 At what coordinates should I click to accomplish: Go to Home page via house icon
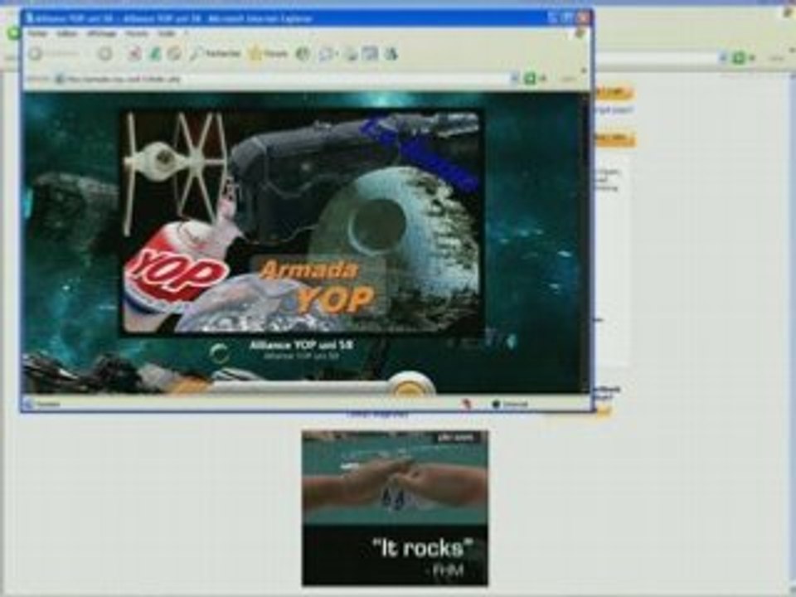pyautogui.click(x=174, y=53)
